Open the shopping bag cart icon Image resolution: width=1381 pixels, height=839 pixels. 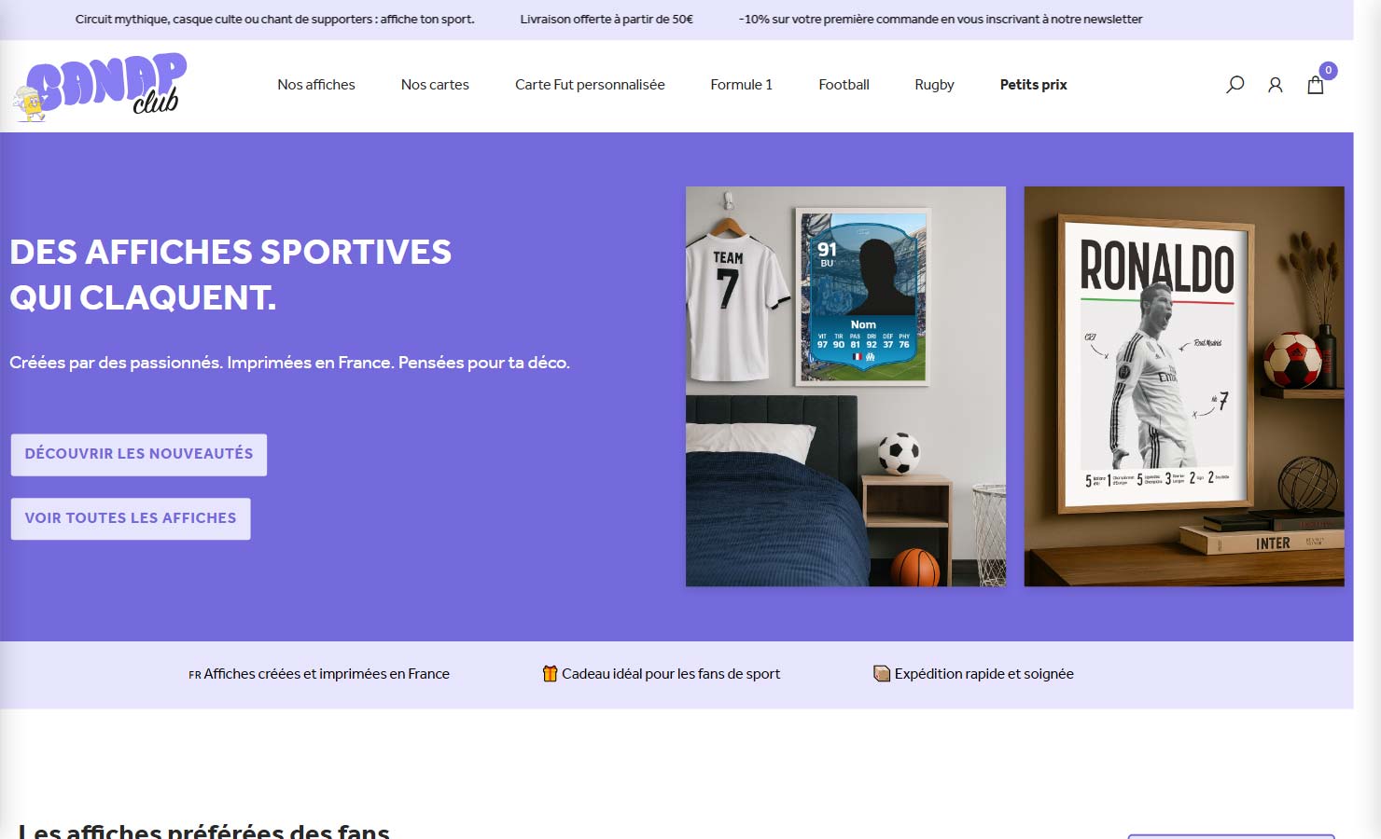click(1316, 85)
